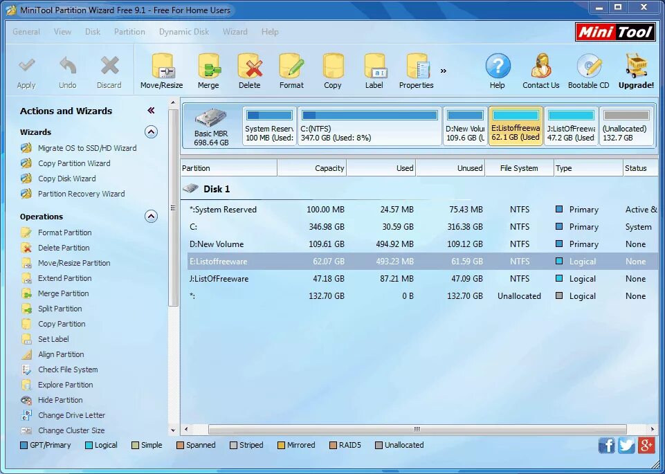
Task: Click Format Partition operation
Action: point(56,233)
